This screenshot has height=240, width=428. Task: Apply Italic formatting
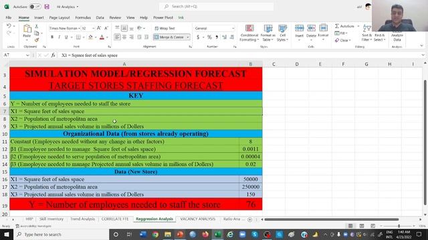click(60, 37)
